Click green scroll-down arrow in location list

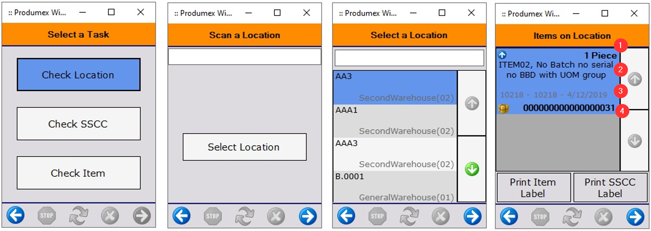[472, 169]
